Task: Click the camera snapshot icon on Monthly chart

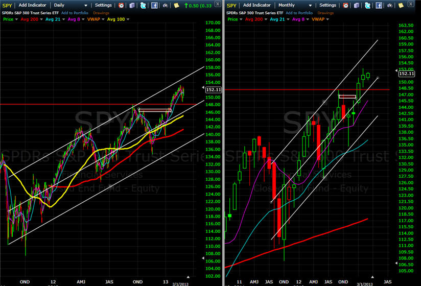Action: [x=390, y=6]
